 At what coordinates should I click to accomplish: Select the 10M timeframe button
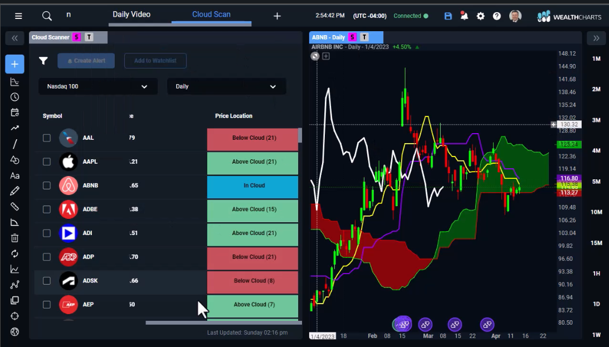[x=596, y=212]
